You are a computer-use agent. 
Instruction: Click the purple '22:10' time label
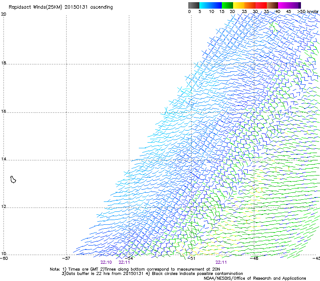click(x=106, y=262)
